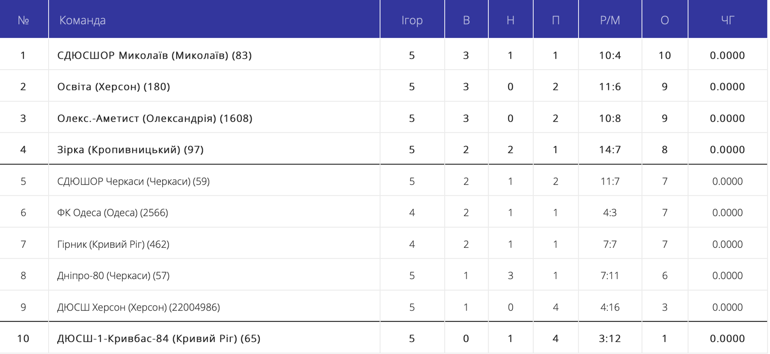Open СДЮСШОР Миколаїв team link
The height and width of the screenshot is (354, 770).
(154, 55)
